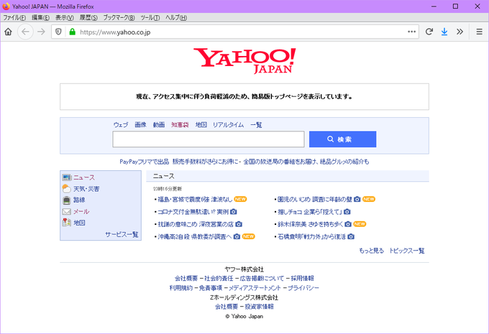This screenshot has height=334, width=489.
Task: Open the ブックマーク(B) menu
Action: tap(119, 18)
